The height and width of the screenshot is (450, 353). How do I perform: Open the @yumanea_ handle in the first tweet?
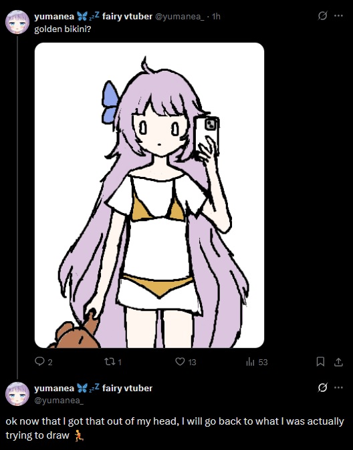coord(180,17)
